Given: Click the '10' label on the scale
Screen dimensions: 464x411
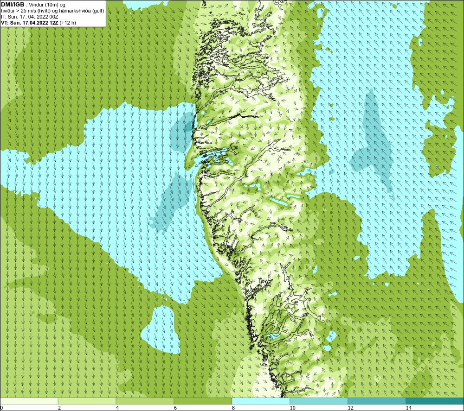Looking at the screenshot, I should click(x=293, y=408).
